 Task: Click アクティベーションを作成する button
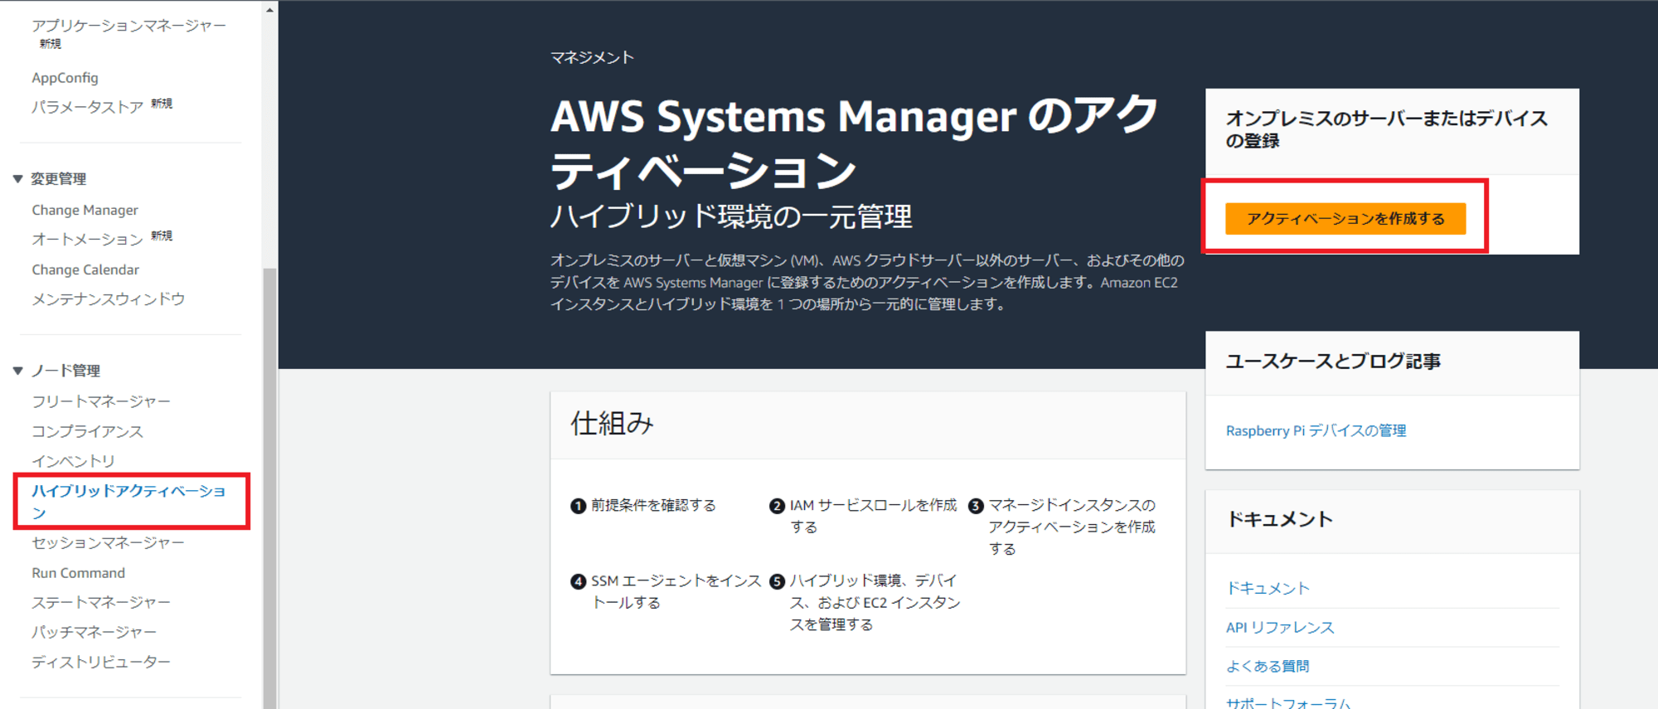click(1345, 219)
